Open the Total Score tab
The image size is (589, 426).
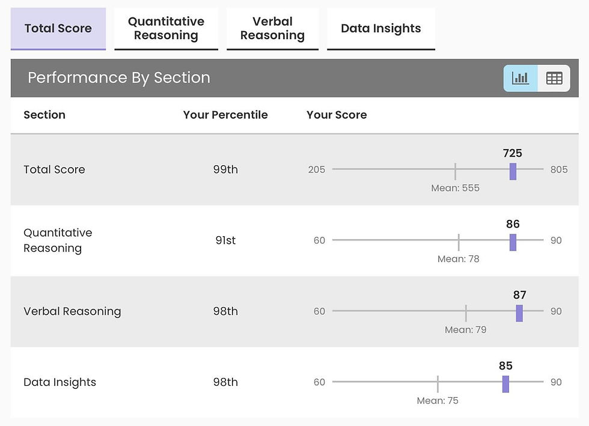point(58,28)
